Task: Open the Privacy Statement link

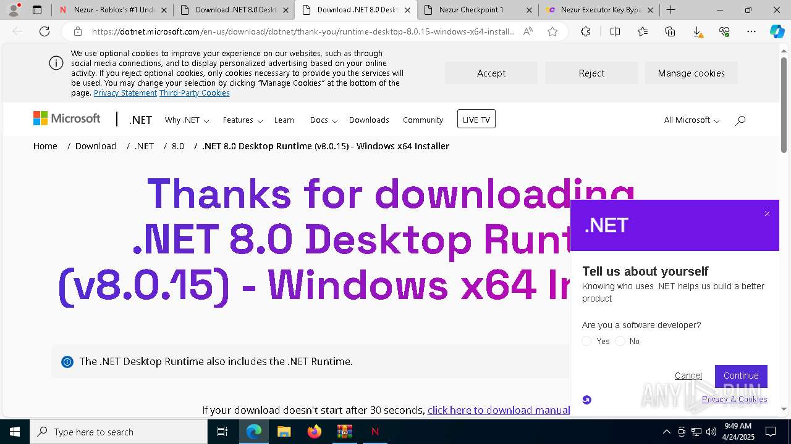Action: [125, 92]
